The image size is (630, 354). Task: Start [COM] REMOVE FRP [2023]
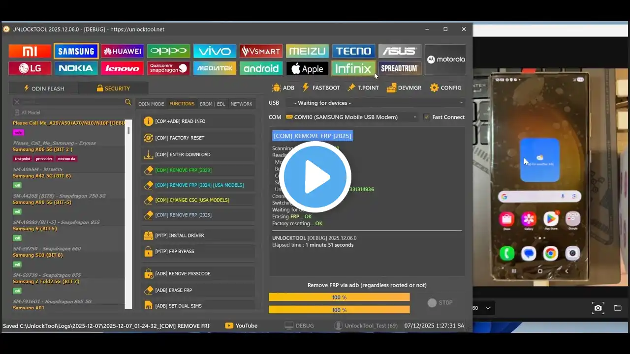198,170
